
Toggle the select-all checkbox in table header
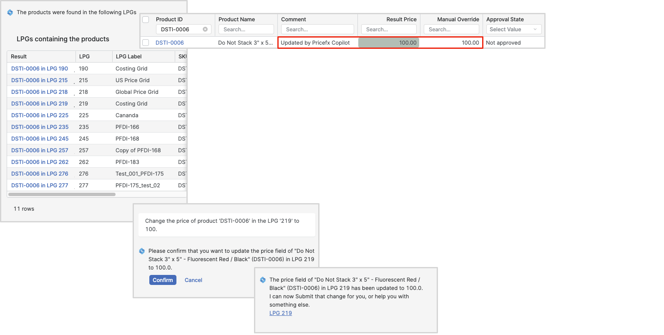(146, 20)
